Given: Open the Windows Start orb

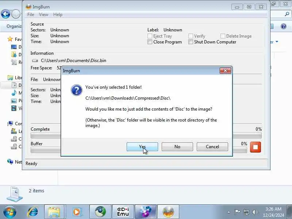Looking at the screenshot, I should click(x=10, y=212).
